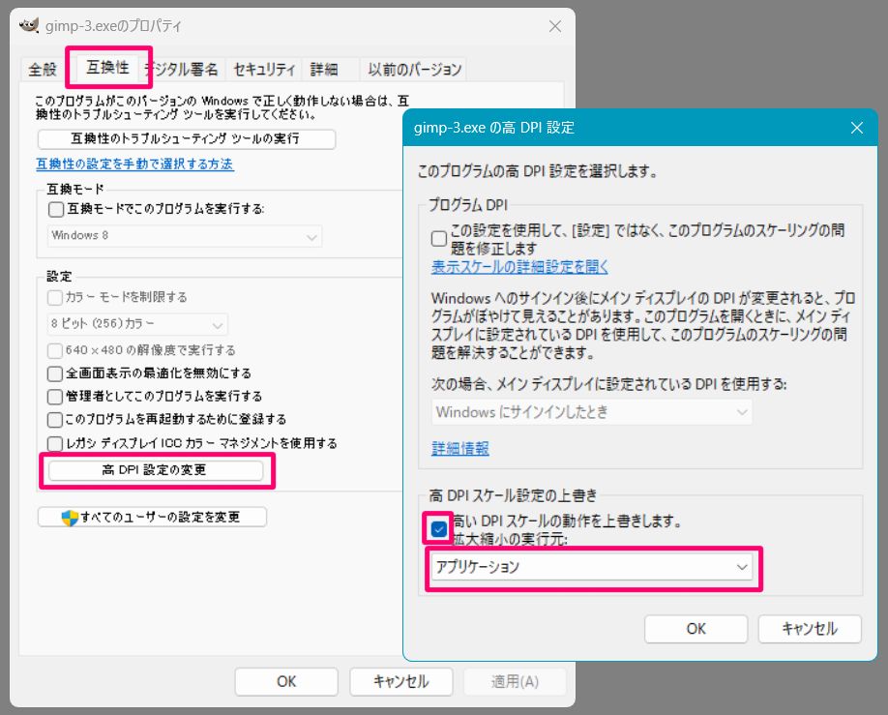Click 高 DPI 設定の変更 button

156,470
